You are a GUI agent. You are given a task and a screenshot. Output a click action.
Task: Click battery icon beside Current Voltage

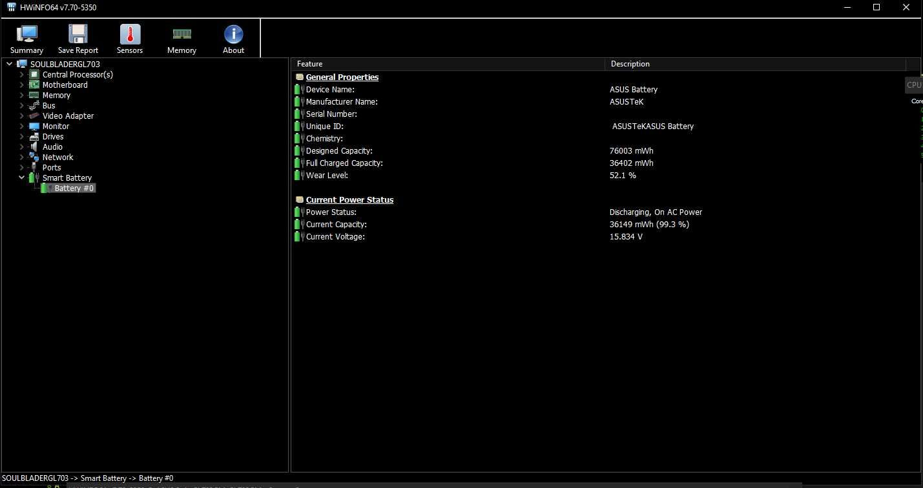tap(299, 236)
